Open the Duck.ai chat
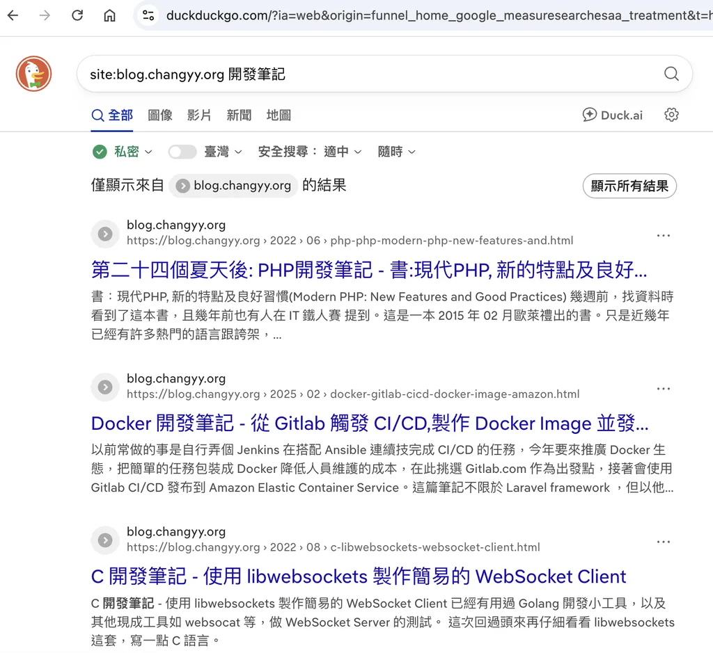 [613, 115]
